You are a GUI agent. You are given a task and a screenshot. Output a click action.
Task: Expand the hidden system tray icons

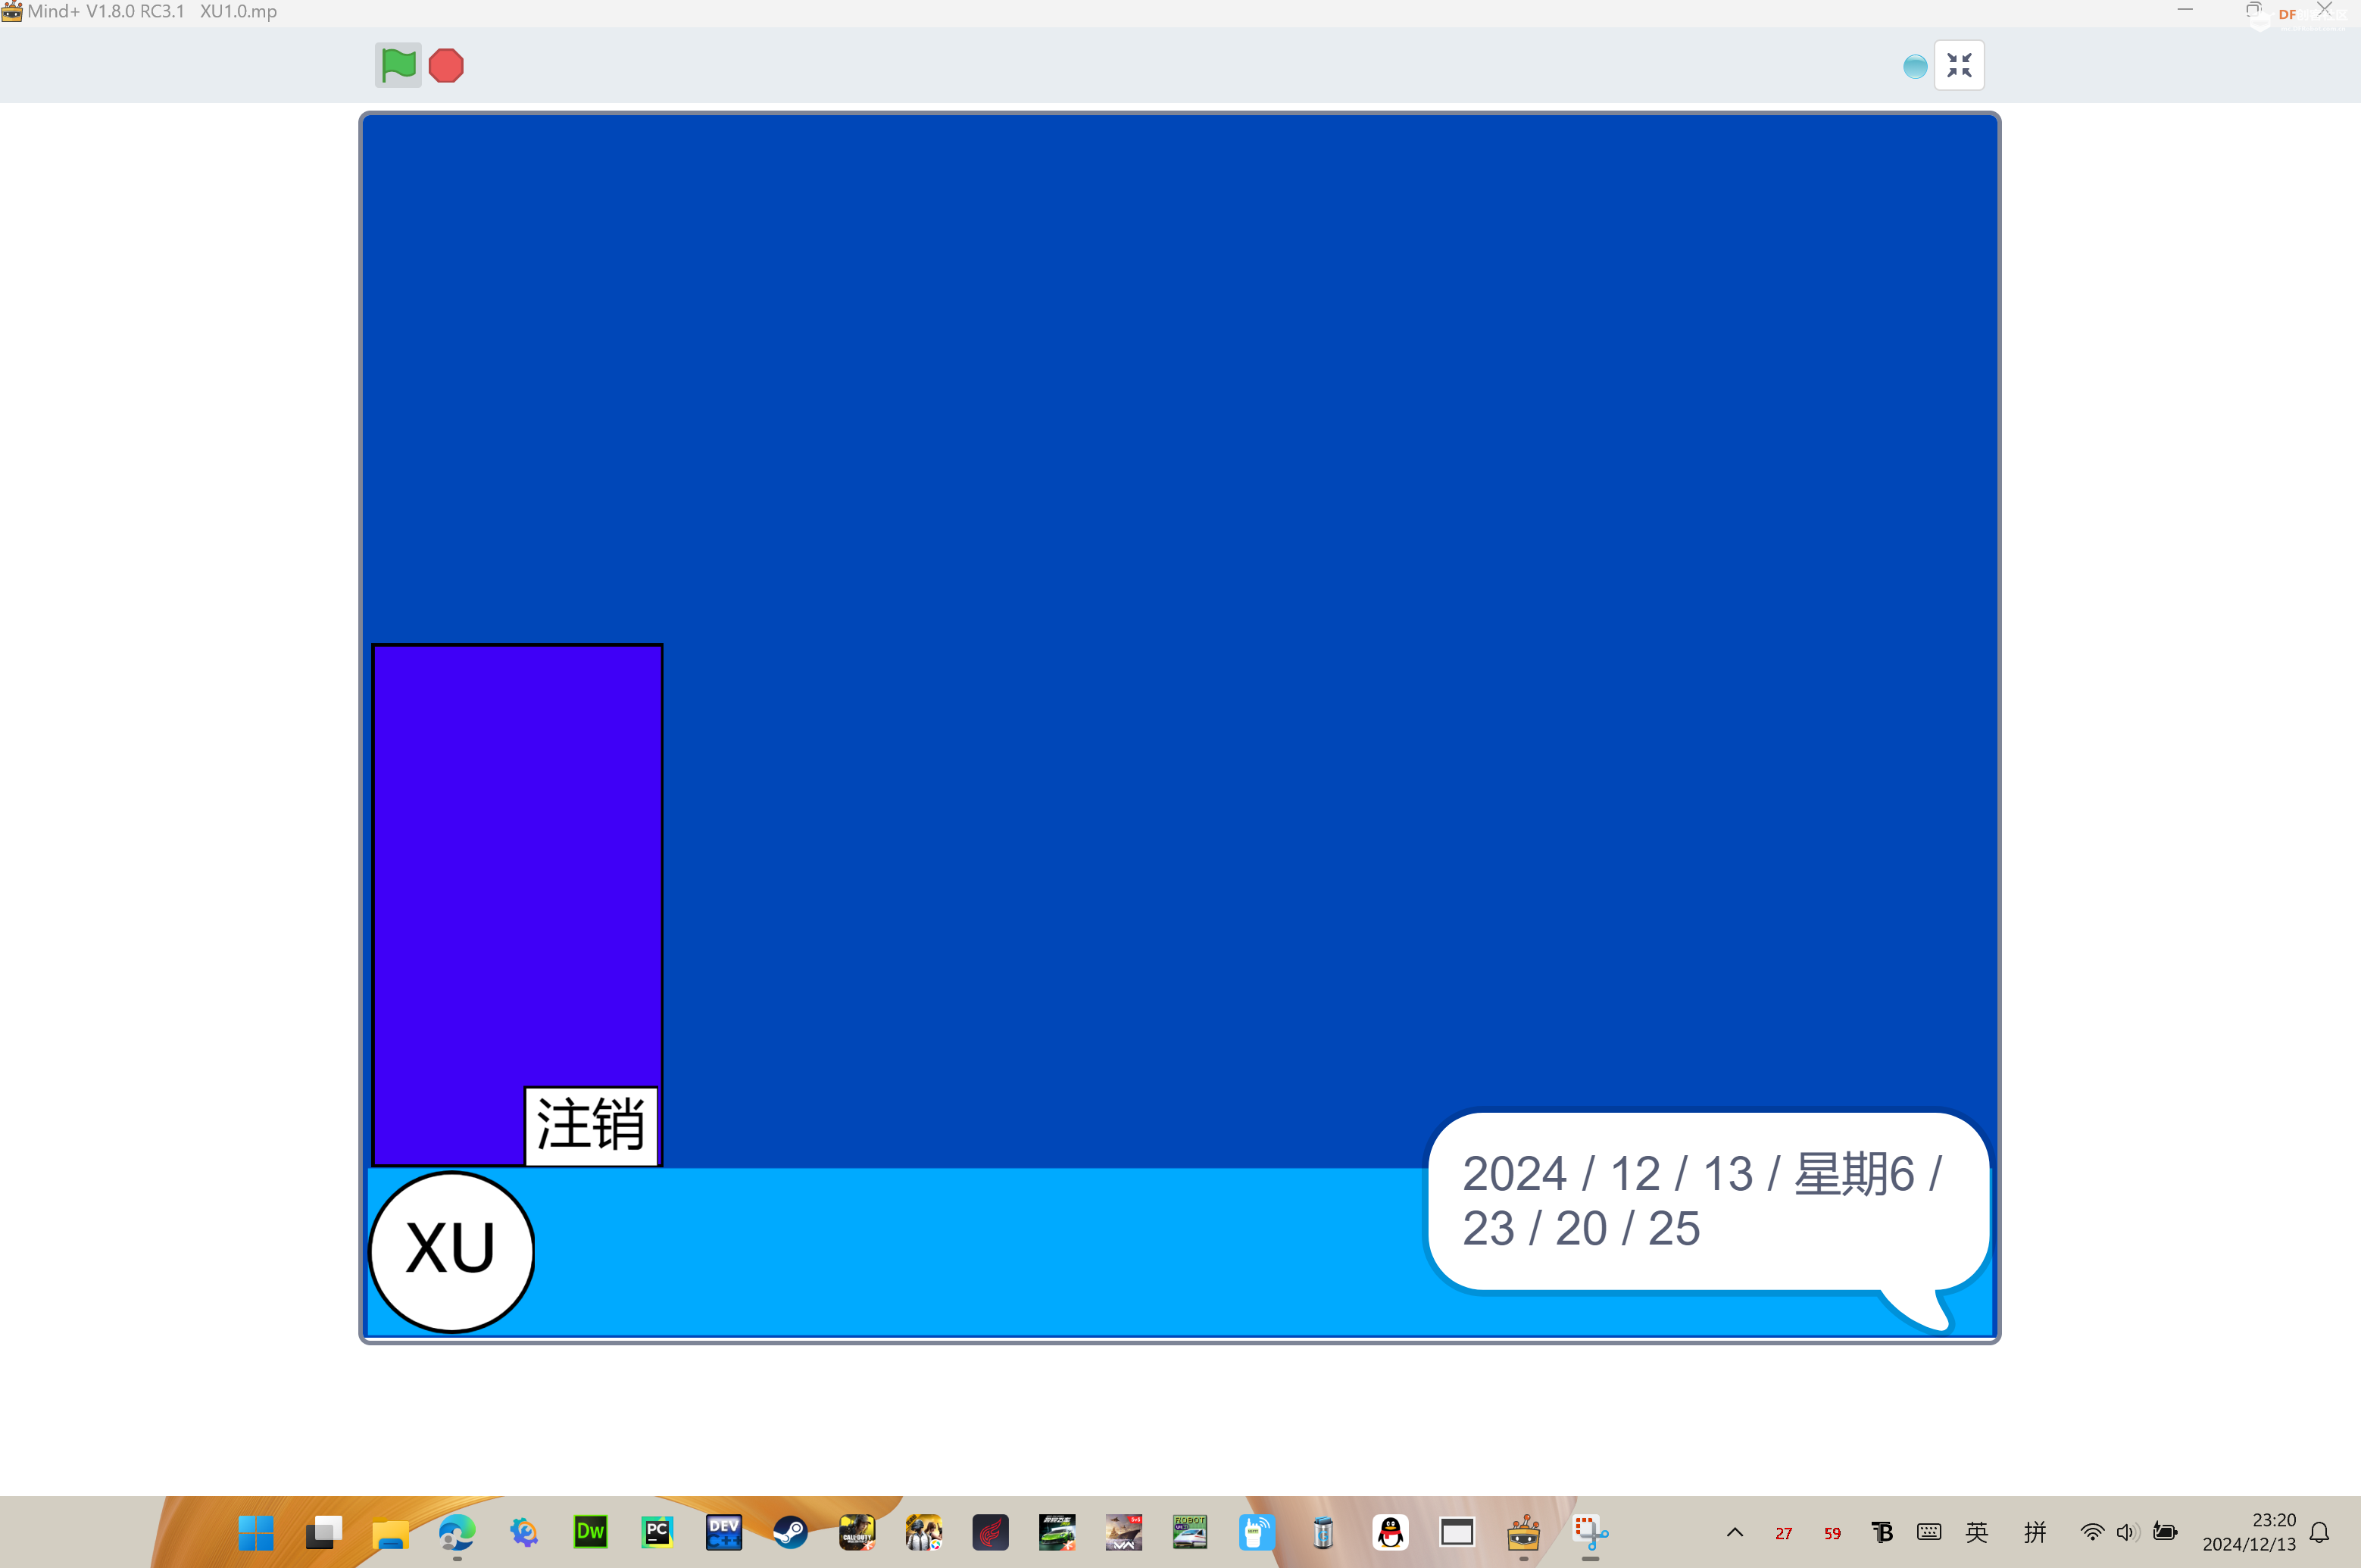click(x=1735, y=1532)
